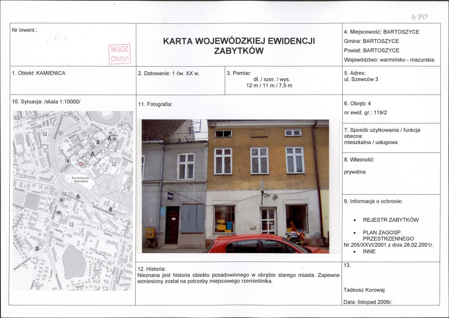The height and width of the screenshot is (318, 449).
Task: Click the 'INNE' bullet item
Action: 369,252
